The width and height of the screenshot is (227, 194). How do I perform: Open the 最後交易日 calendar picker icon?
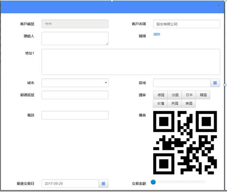tap(104, 183)
